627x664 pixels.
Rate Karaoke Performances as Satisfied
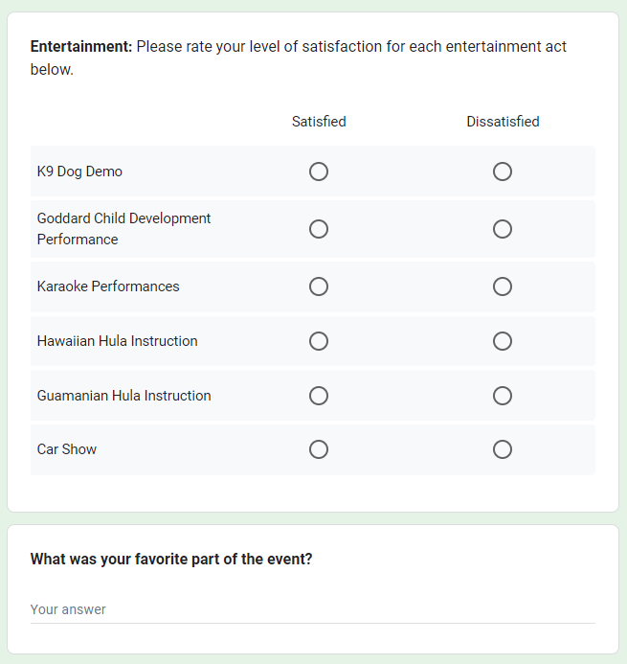click(319, 286)
